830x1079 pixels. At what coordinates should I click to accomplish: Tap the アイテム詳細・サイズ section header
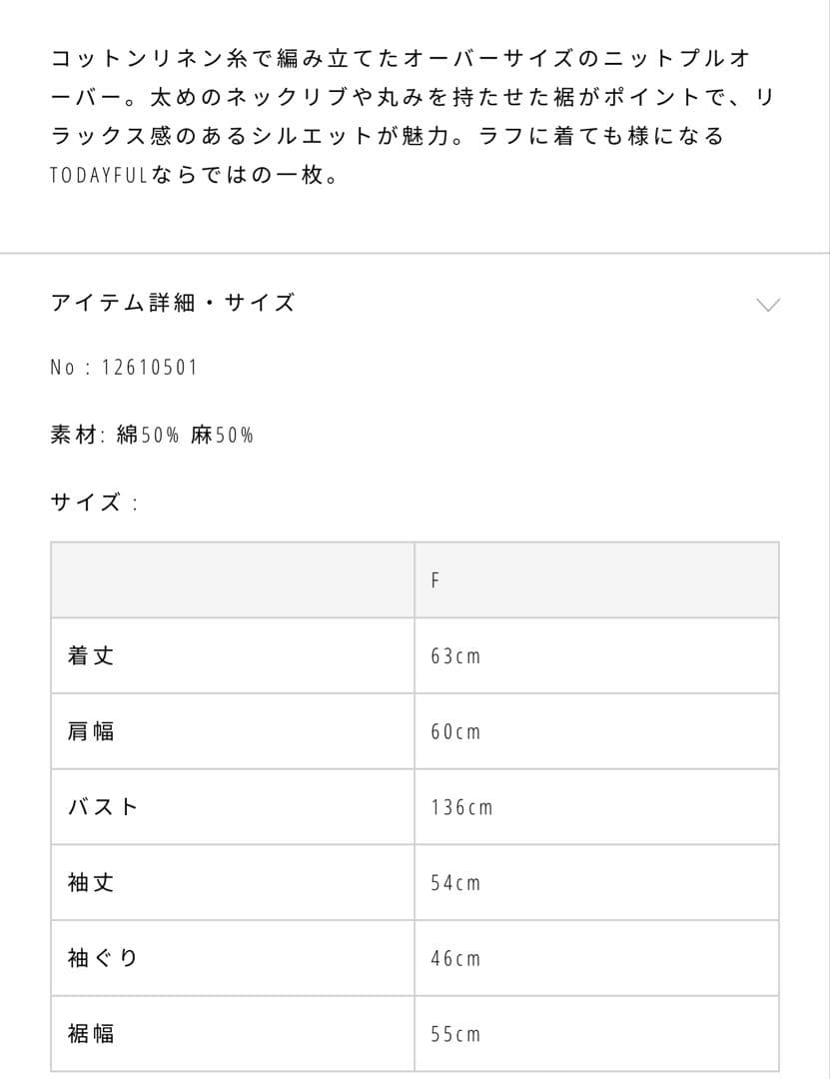(x=173, y=303)
